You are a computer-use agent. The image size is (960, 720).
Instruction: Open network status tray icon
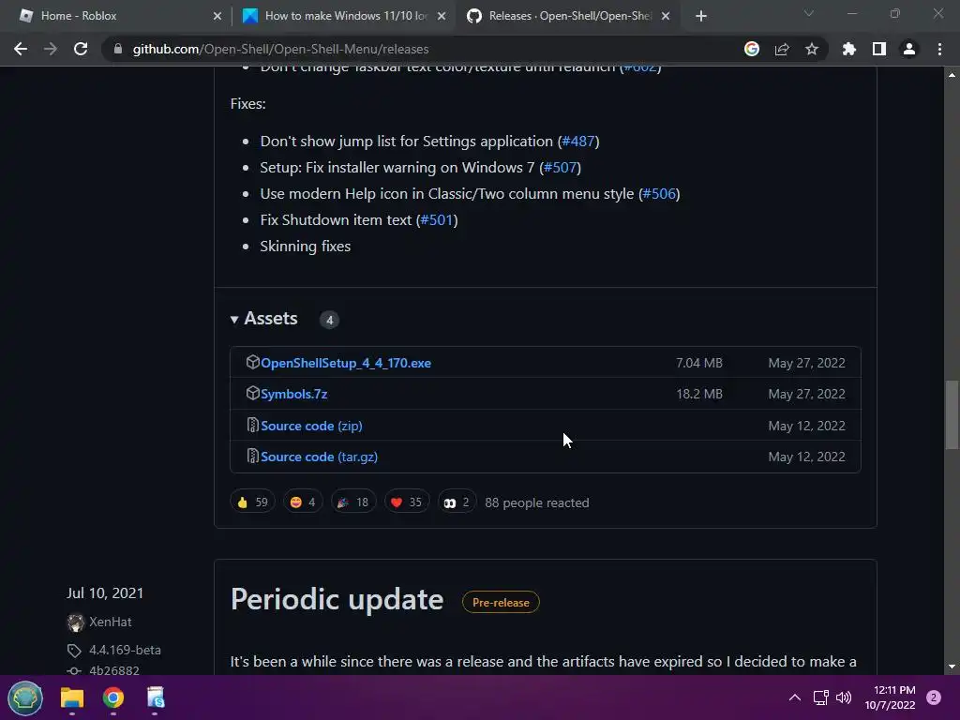coord(820,697)
